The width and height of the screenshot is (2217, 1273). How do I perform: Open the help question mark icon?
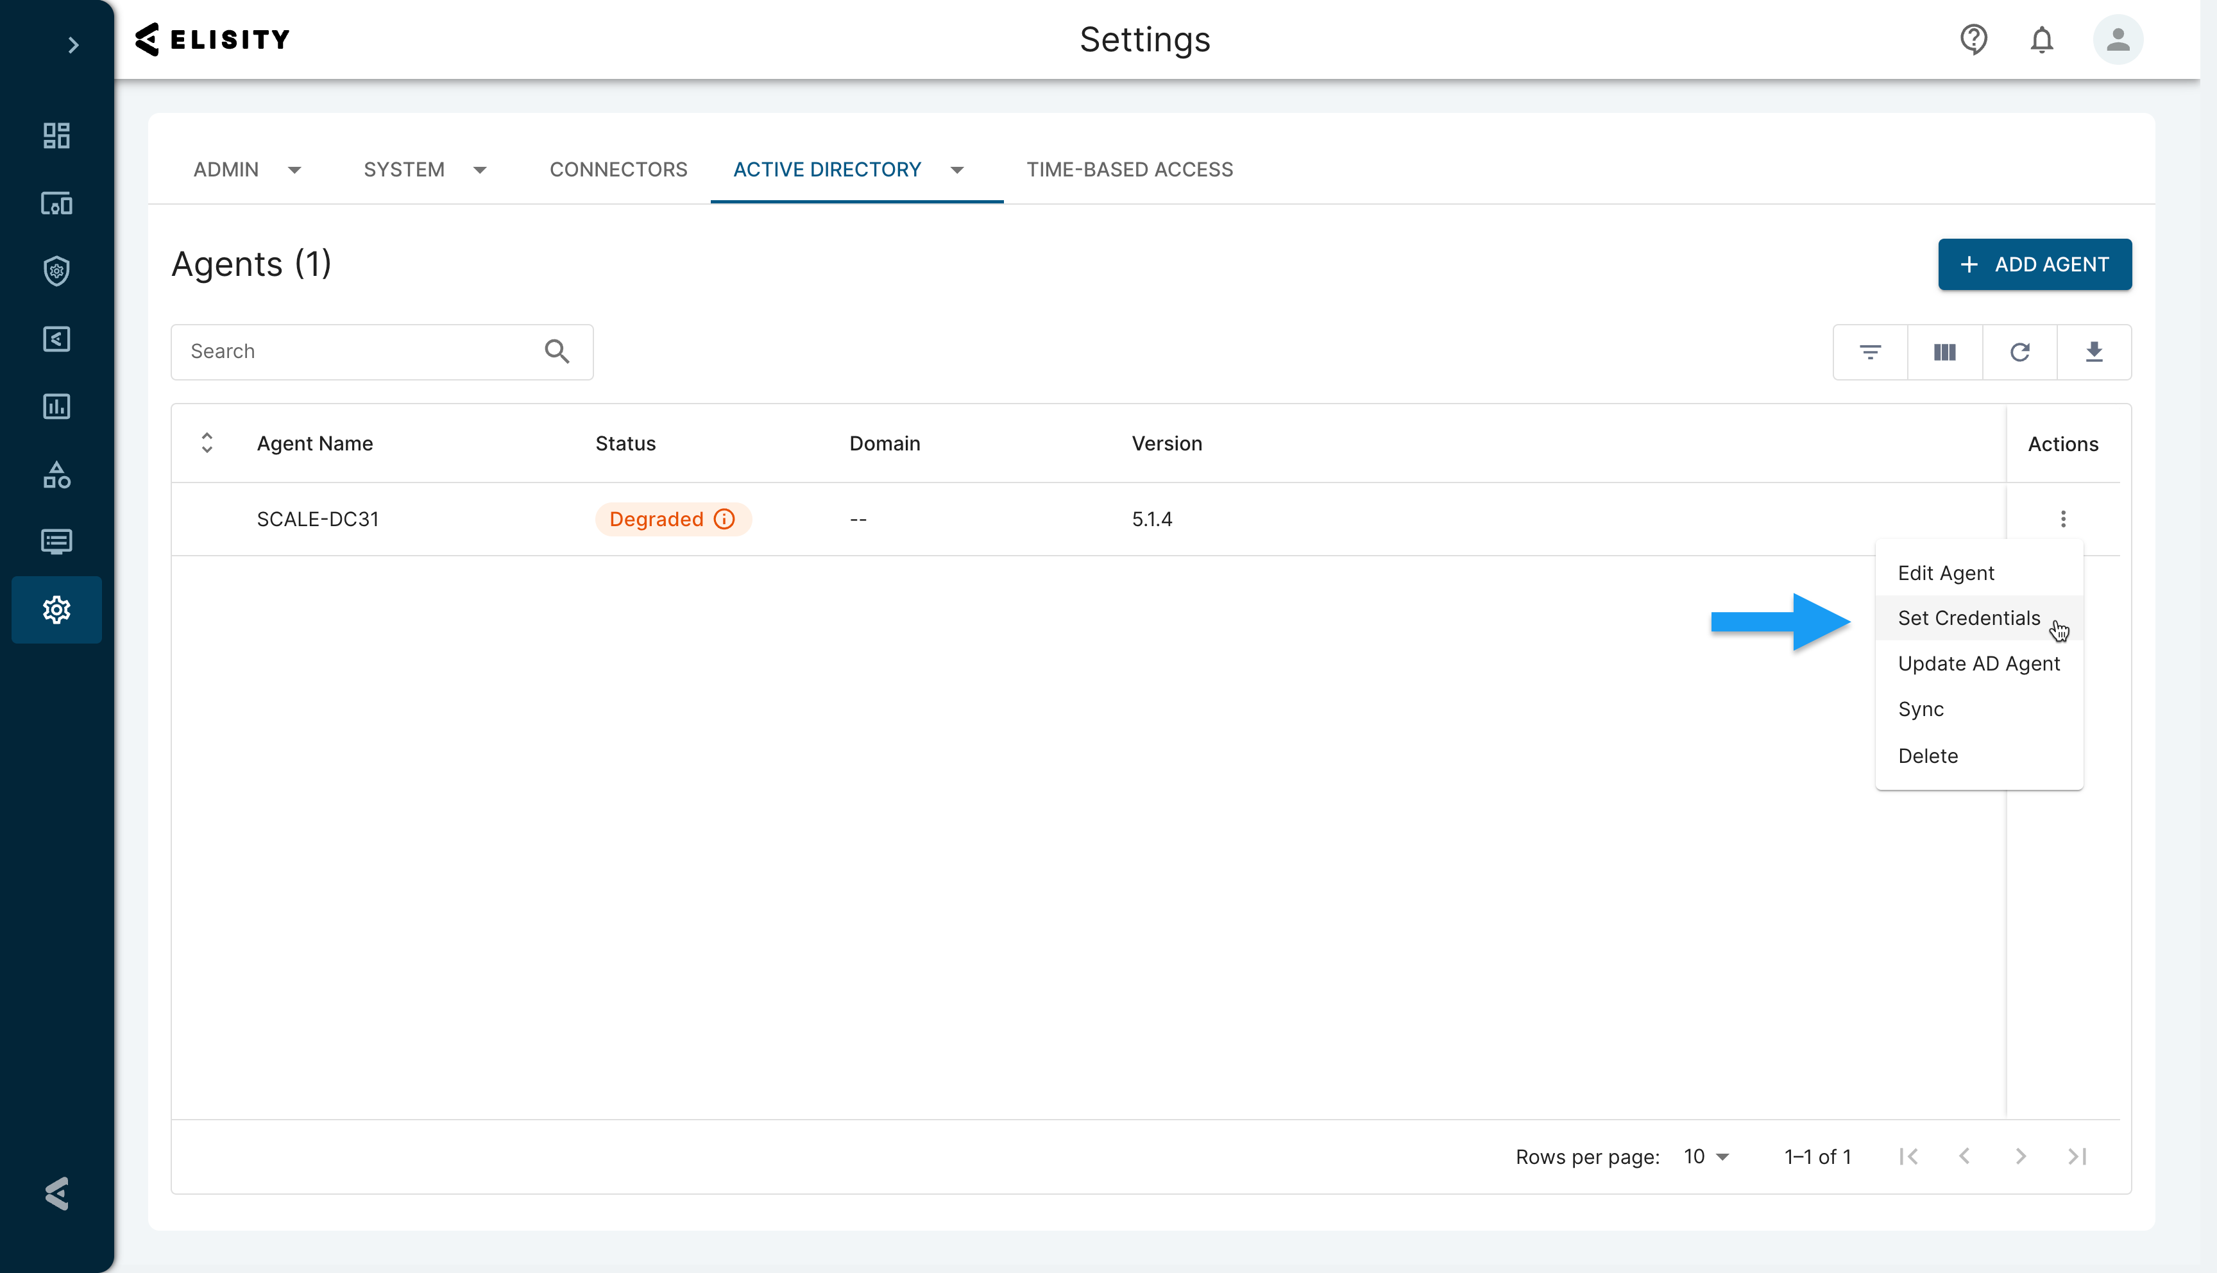pos(1974,39)
